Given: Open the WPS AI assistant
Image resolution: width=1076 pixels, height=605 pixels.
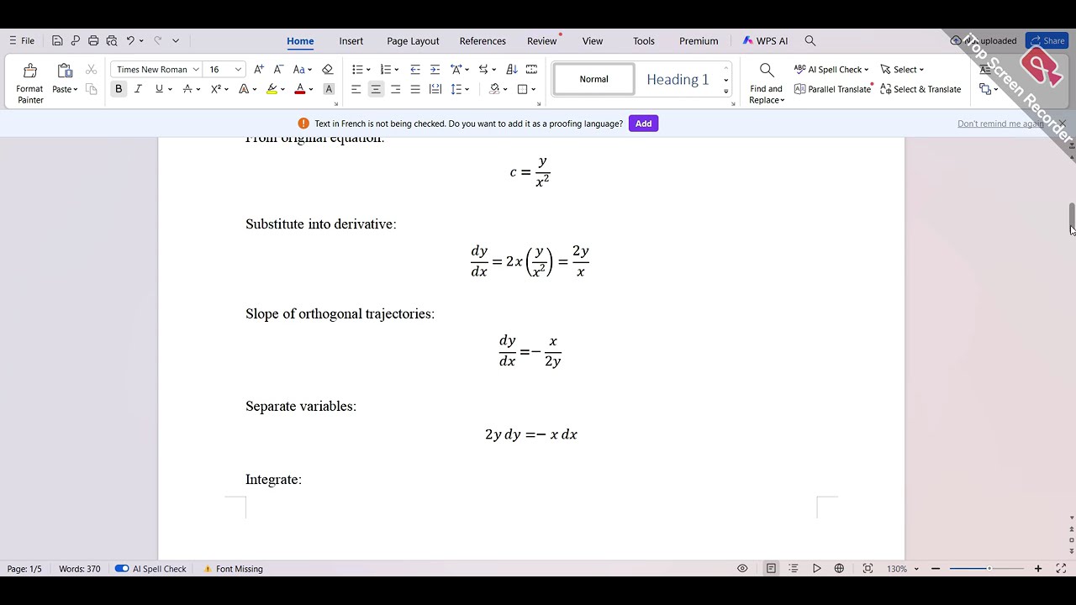Looking at the screenshot, I should [x=765, y=40].
